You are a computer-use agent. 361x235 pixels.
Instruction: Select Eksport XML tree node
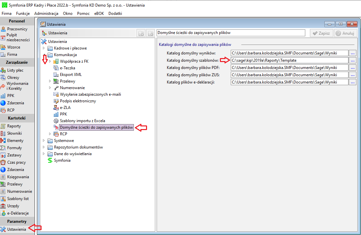(71, 75)
